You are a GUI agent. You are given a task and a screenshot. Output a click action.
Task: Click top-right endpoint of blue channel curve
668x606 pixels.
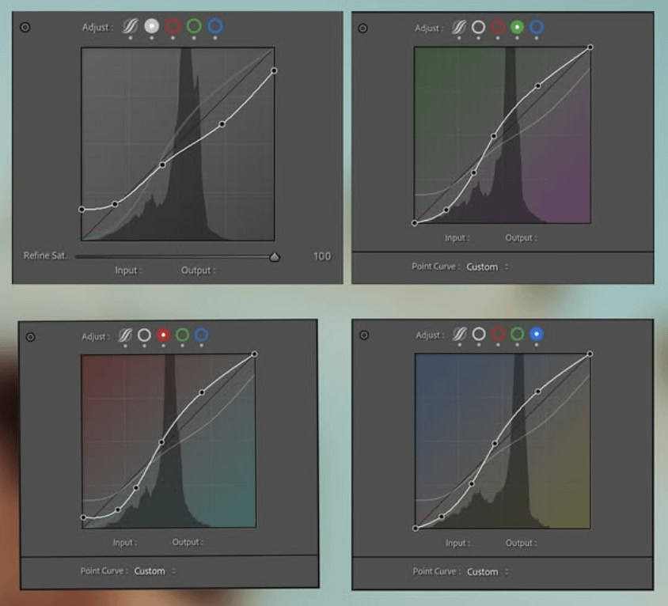tap(590, 354)
